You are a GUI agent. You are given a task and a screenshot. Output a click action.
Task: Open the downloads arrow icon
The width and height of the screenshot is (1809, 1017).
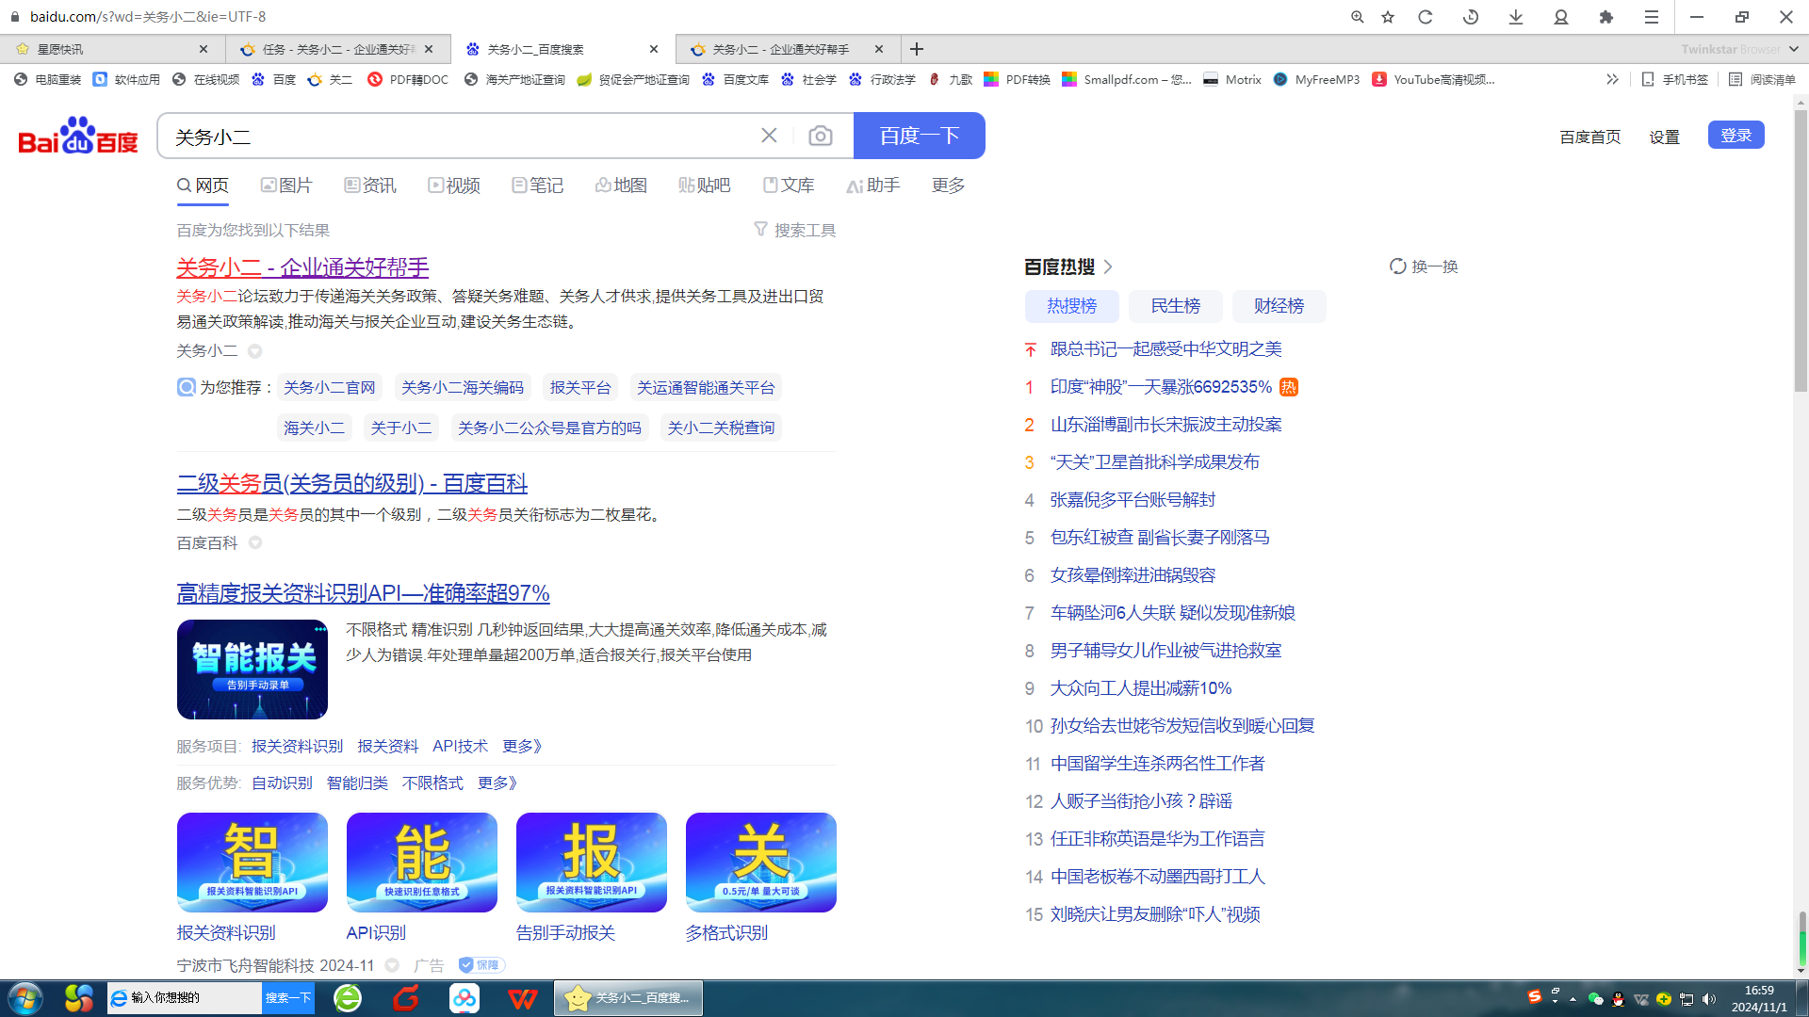click(x=1516, y=17)
